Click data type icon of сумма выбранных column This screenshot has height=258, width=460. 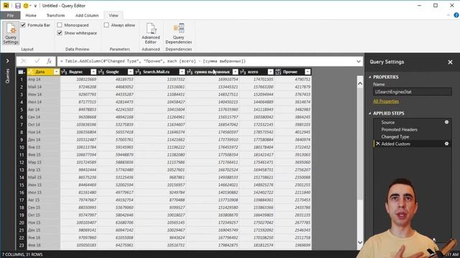coord(190,72)
